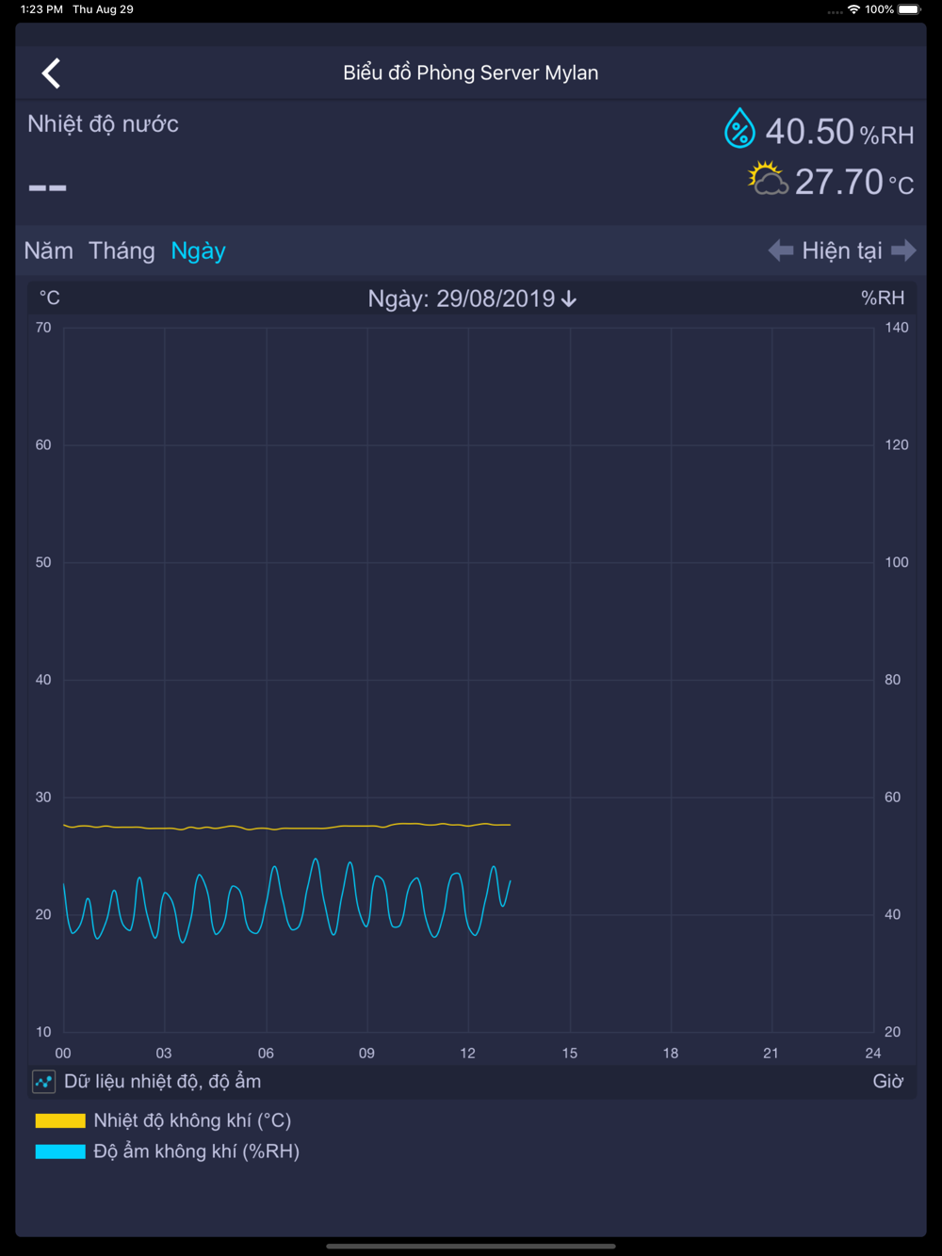Tap the Wi-Fi status icon
This screenshot has width=942, height=1256.
pos(853,9)
